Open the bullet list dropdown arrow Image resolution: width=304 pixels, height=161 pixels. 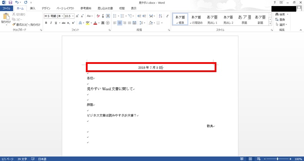click(x=118, y=16)
